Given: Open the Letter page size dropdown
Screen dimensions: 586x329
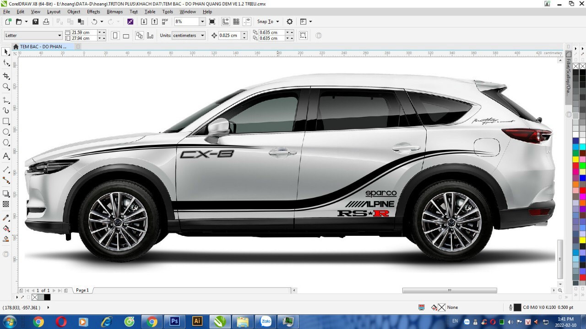Looking at the screenshot, I should 60,35.
